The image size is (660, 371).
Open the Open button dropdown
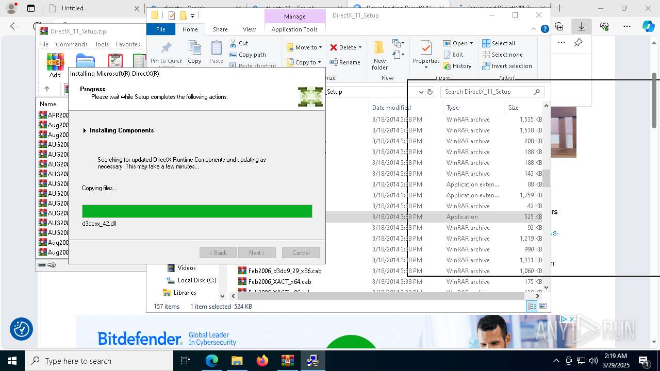pos(471,43)
